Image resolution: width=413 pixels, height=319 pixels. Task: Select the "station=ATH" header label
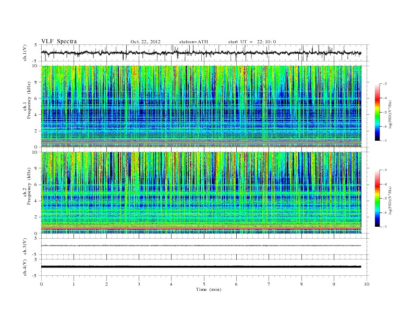(193, 42)
